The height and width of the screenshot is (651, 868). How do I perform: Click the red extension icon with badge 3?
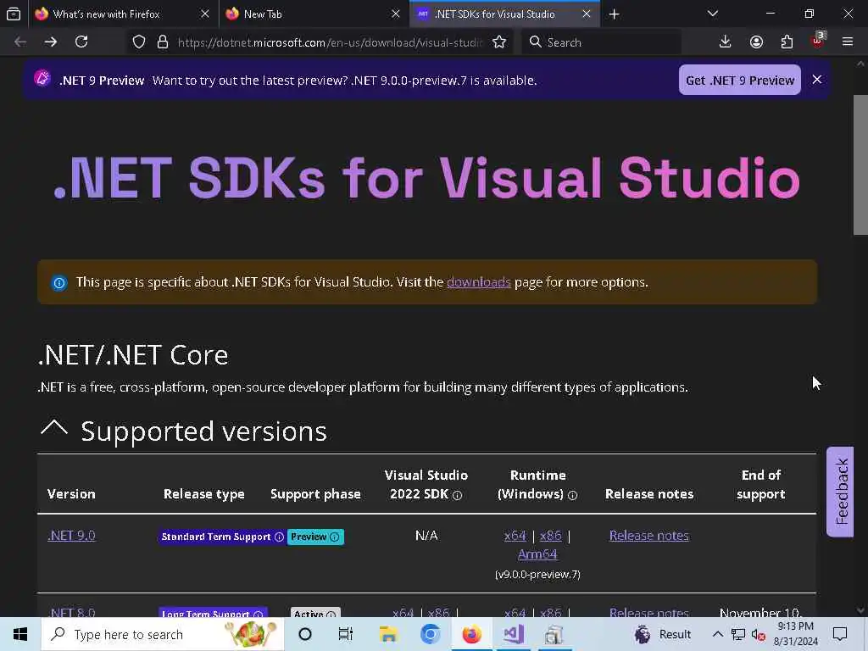tap(818, 41)
